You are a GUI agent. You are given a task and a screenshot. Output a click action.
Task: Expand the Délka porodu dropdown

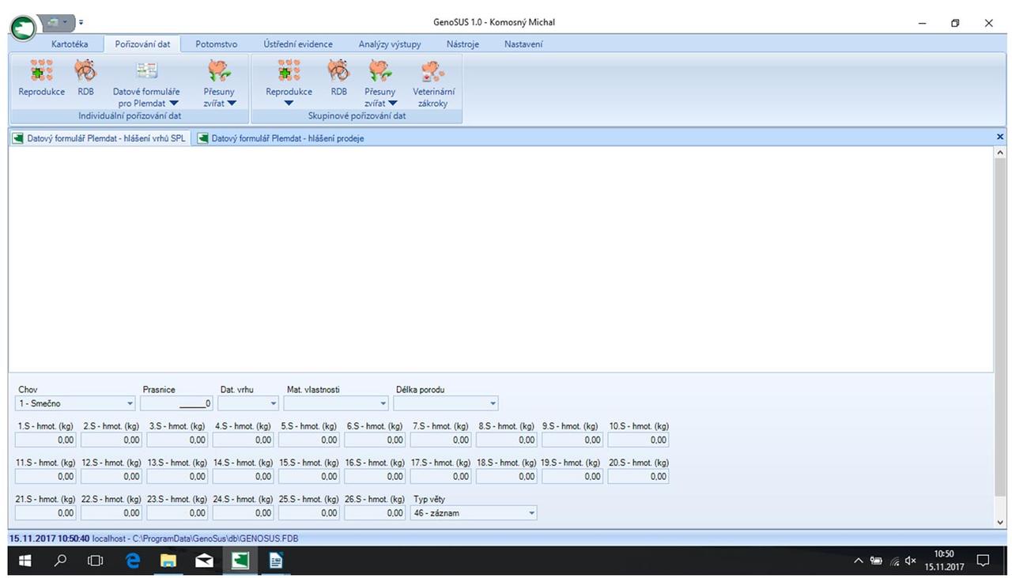pos(493,403)
